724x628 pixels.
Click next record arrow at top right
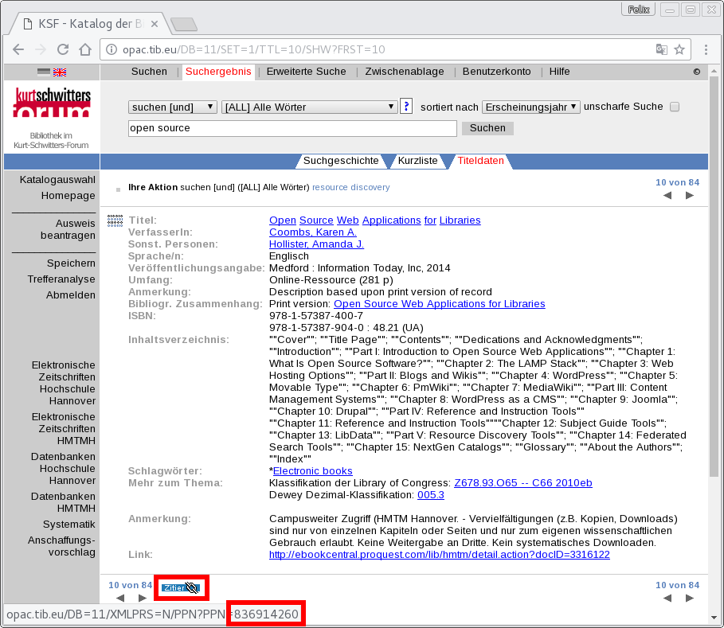coord(689,196)
